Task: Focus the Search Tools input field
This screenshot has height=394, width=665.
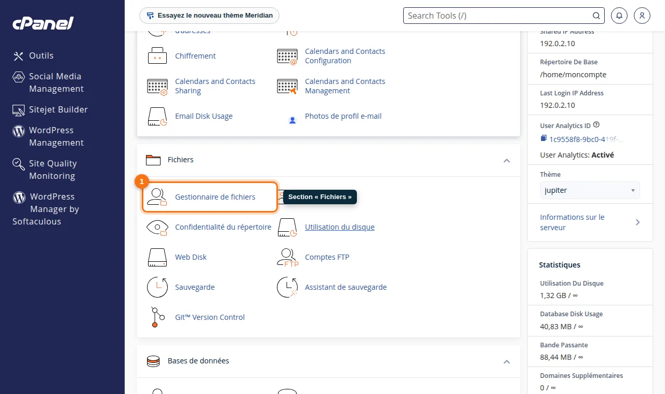Action: click(x=499, y=16)
